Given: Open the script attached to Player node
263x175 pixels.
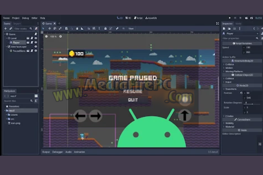Looking at the screenshot, I should [32, 42].
